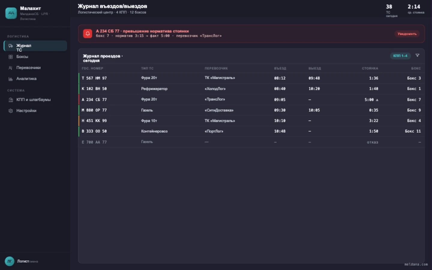Click the Аналитика chart icon
The image size is (432, 270).
tap(10, 79)
